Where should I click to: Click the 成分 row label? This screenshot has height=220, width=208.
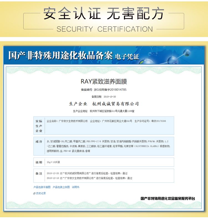pyautogui.click(x=39, y=142)
